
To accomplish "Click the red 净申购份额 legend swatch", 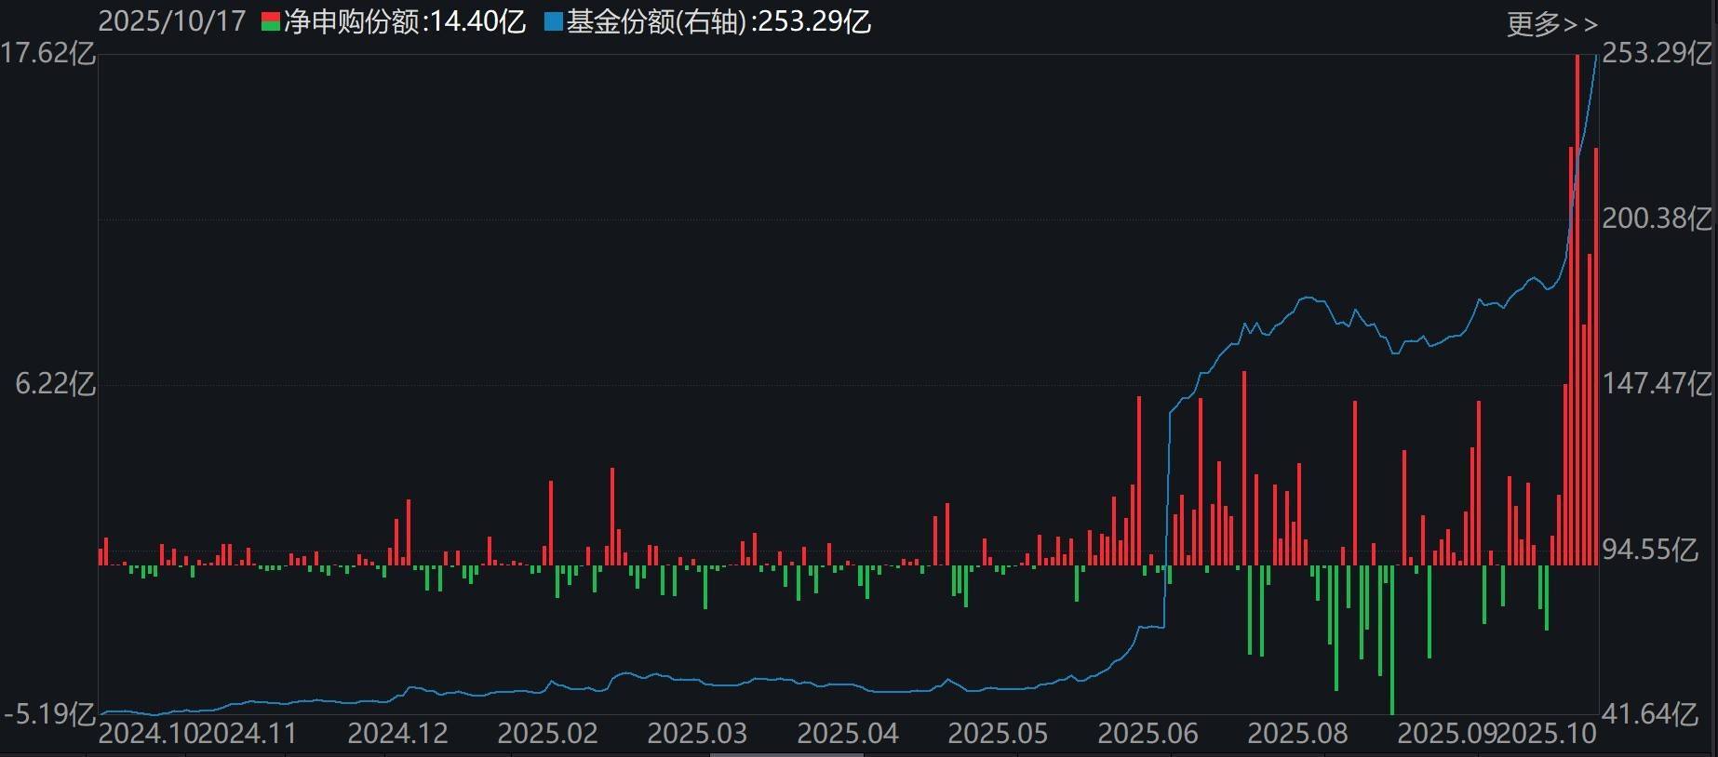I will pyautogui.click(x=271, y=22).
